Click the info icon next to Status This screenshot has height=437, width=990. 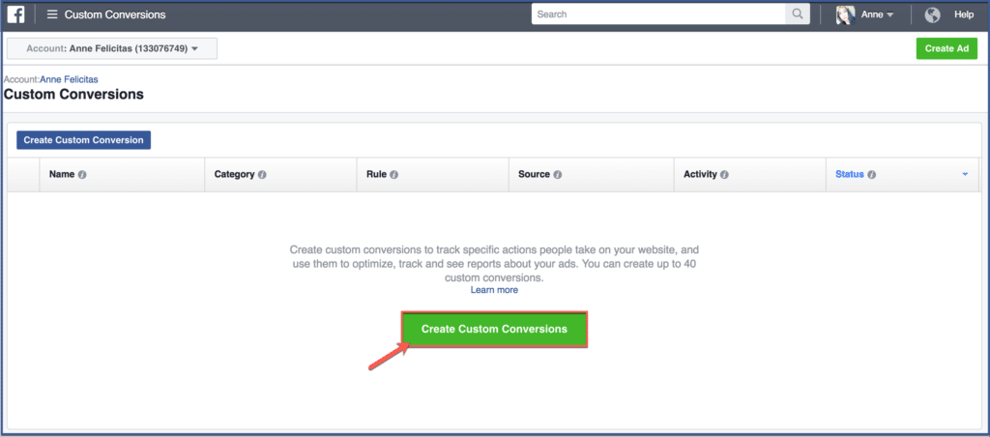[871, 175]
